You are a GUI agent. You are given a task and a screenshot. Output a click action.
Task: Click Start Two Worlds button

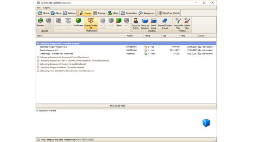(x=169, y=13)
